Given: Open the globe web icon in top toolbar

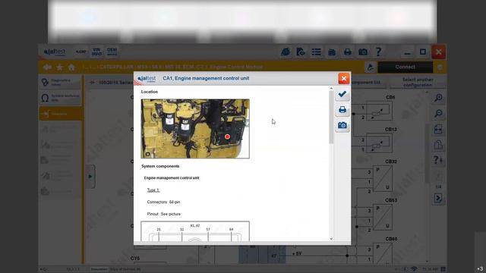Looking at the screenshot, I should pos(286,52).
